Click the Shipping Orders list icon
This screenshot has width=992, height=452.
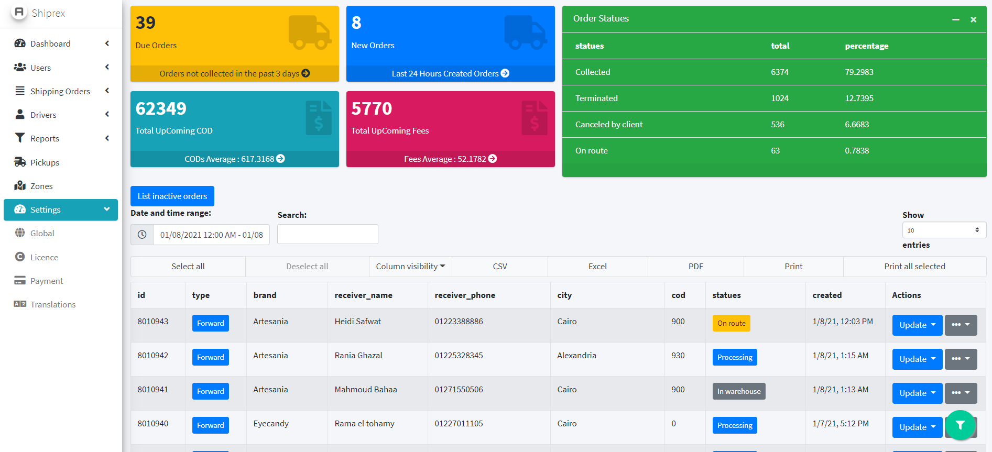point(20,91)
